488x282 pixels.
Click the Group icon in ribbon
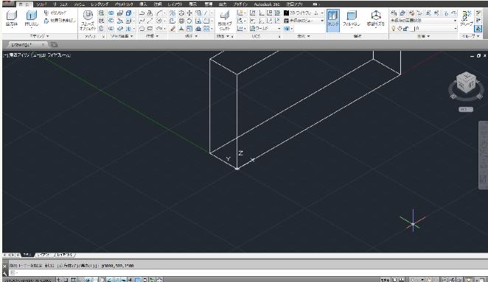(467, 18)
